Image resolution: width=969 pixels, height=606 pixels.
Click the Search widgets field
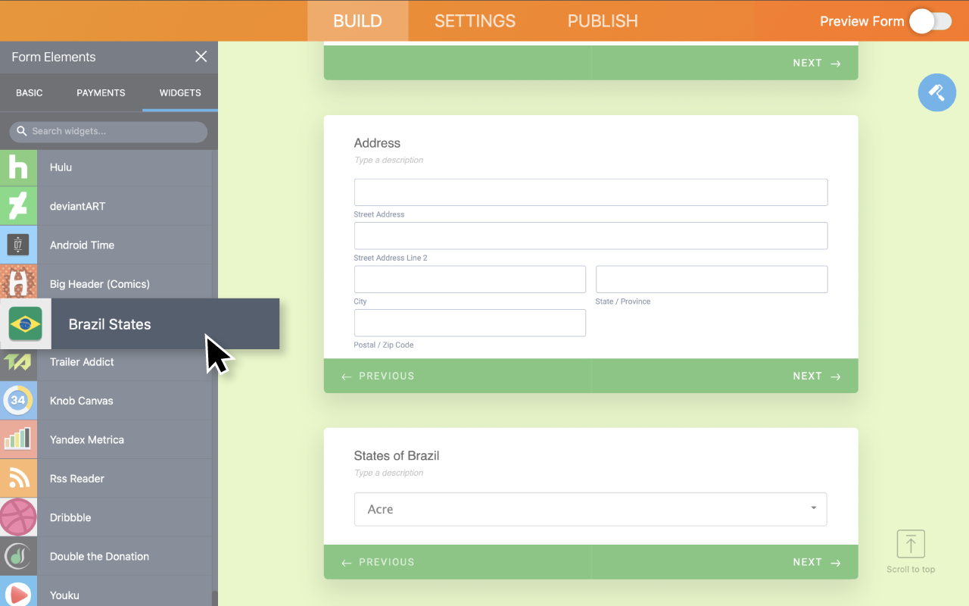(108, 132)
